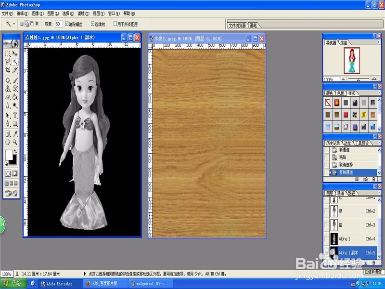This screenshot has width=385, height=289.
Task: Select the Notes tool
Action: [x=8, y=134]
